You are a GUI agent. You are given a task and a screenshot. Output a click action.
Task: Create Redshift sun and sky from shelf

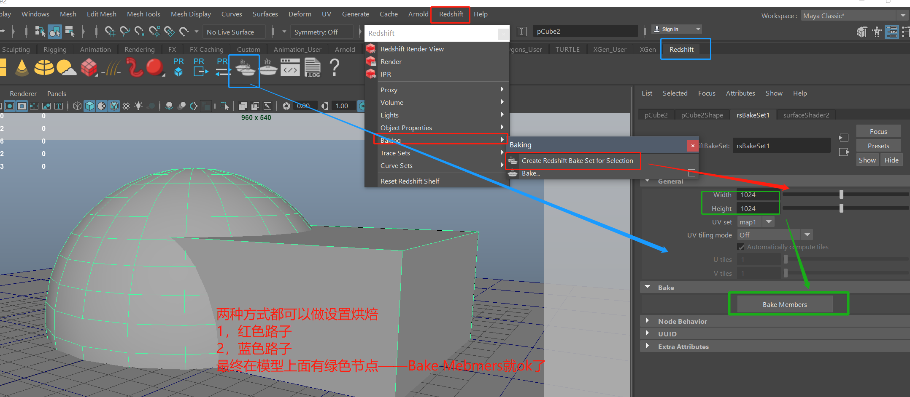[x=67, y=68]
